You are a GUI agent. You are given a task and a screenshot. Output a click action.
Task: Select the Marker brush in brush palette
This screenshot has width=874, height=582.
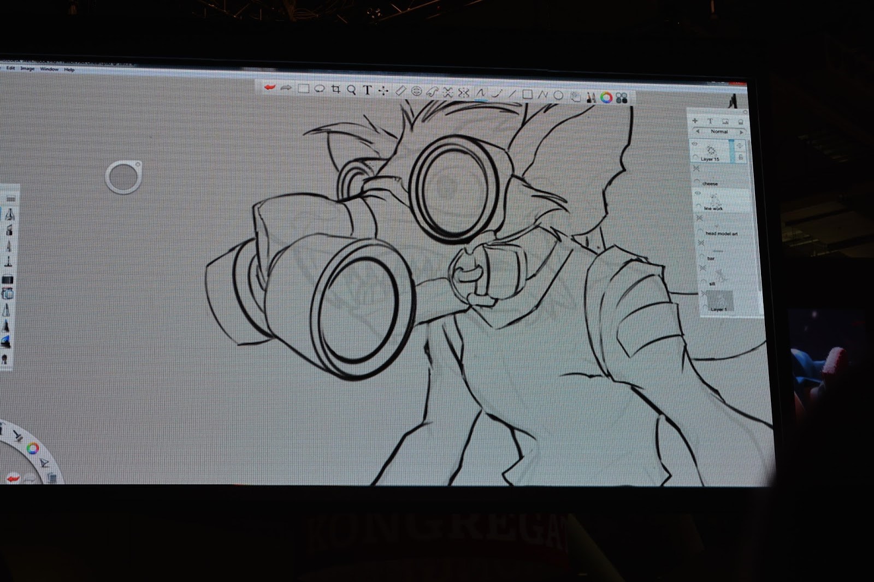coord(8,247)
